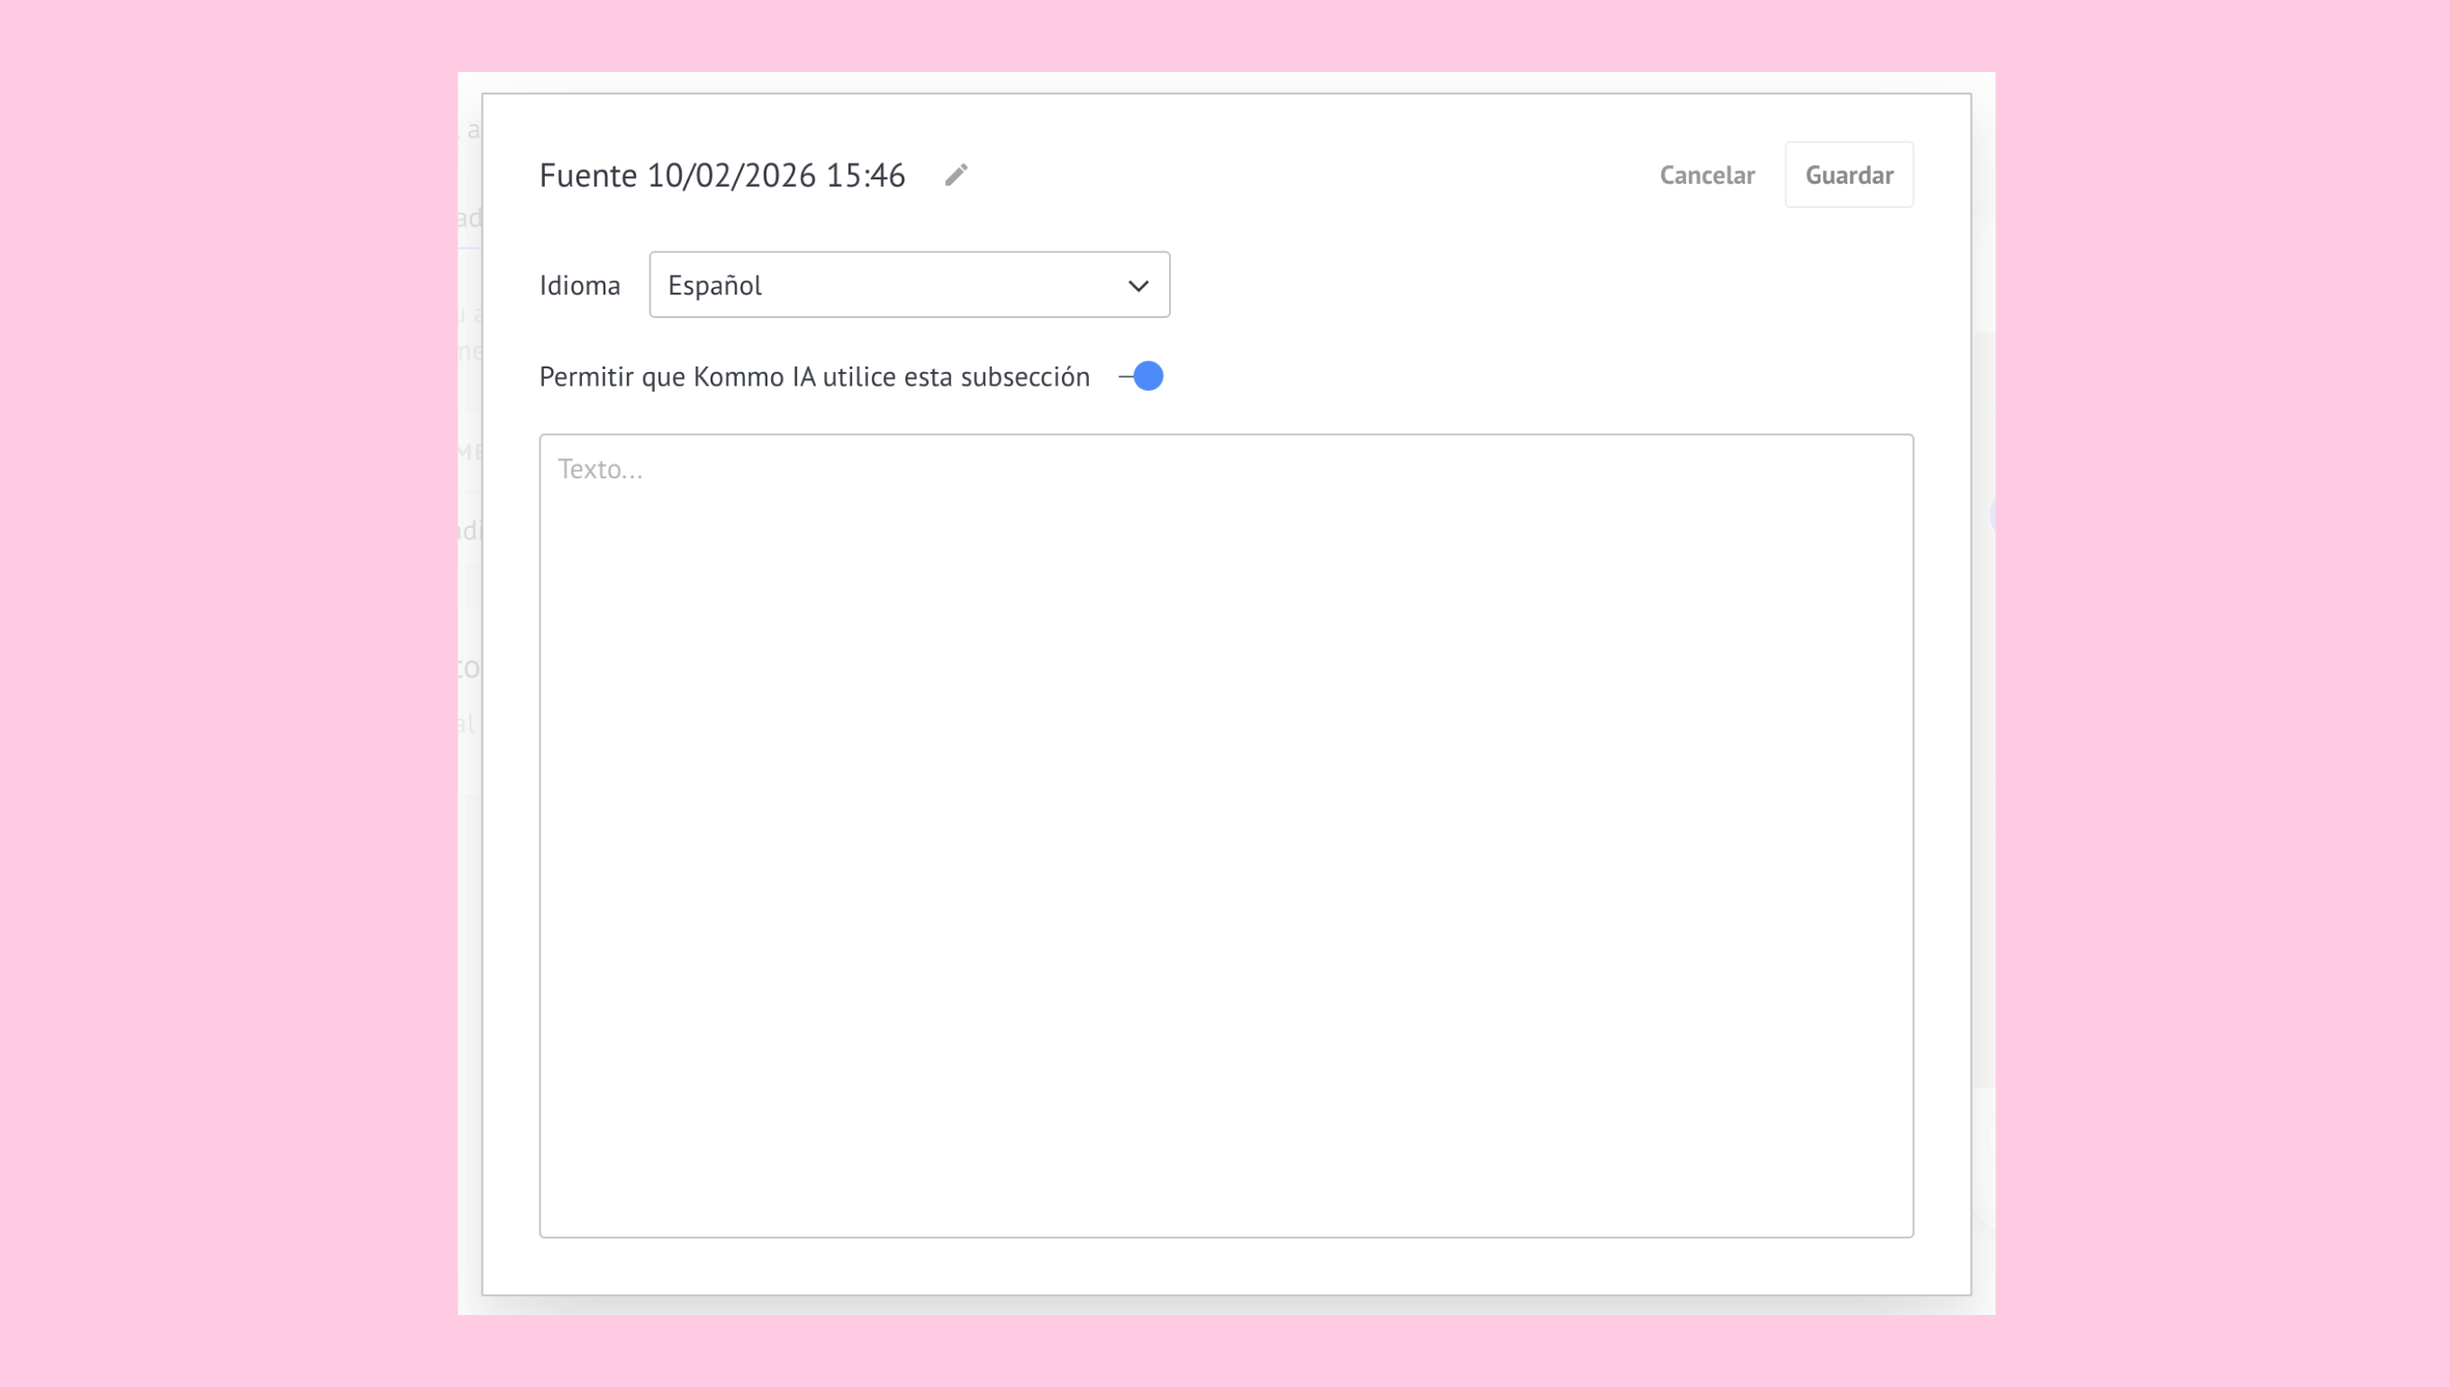This screenshot has width=2450, height=1387.
Task: Click the pencil icon to rename source
Action: [x=956, y=176]
